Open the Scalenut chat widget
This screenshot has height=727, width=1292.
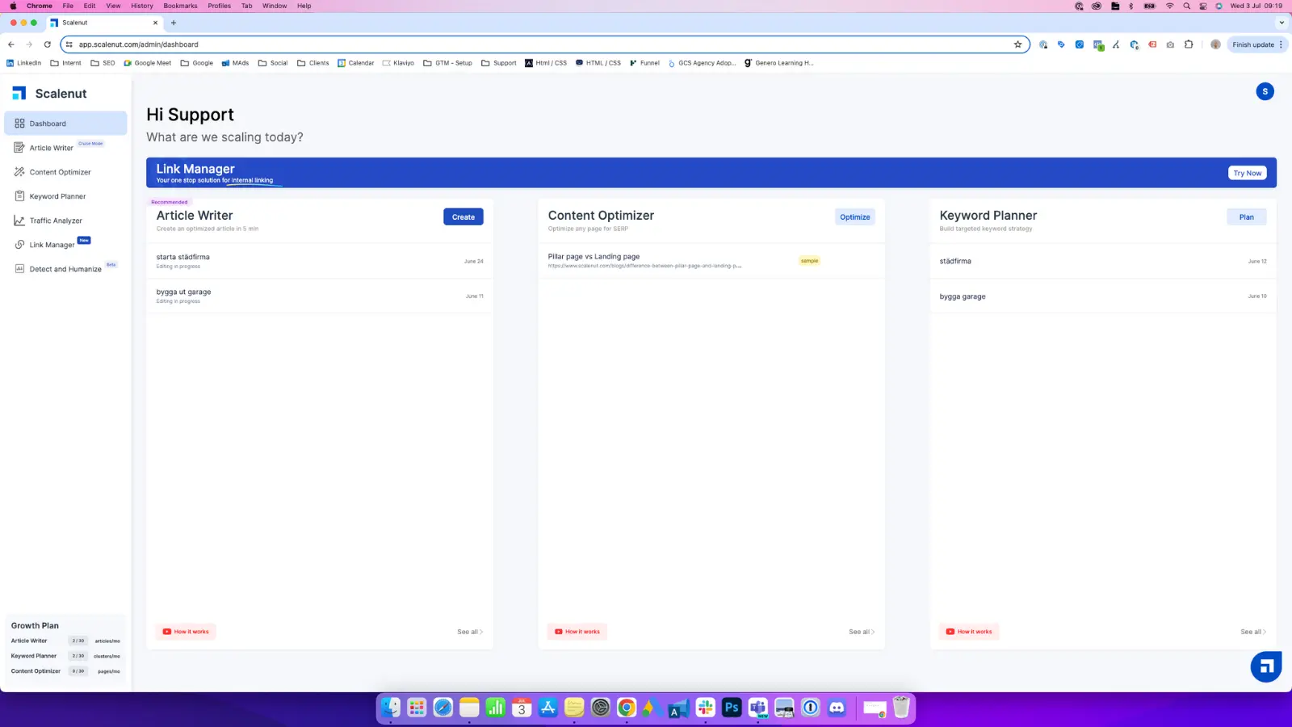(x=1265, y=666)
